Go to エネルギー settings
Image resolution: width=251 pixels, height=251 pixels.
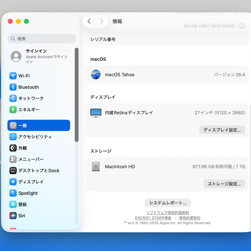29,110
